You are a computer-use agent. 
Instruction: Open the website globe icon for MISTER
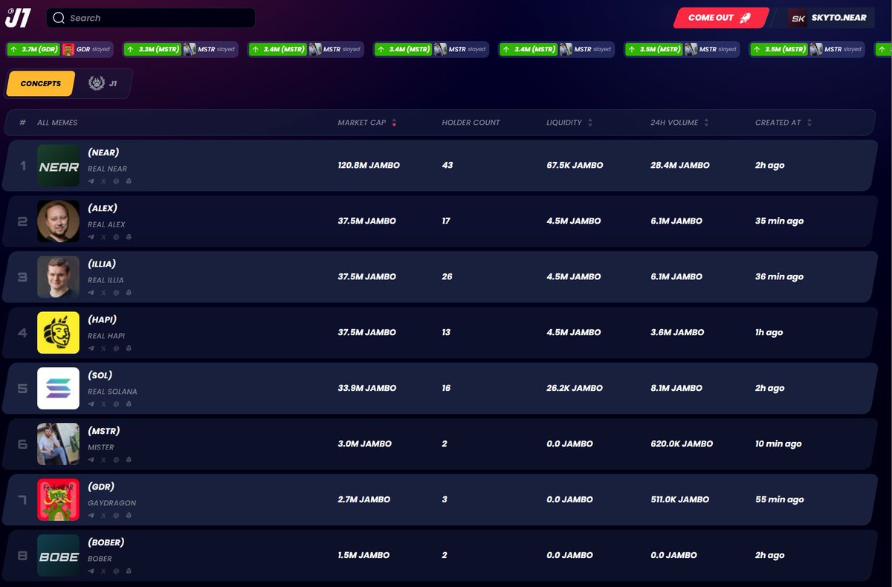pos(116,460)
